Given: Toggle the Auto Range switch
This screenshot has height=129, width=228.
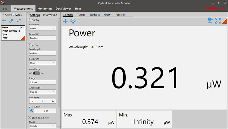Looking at the screenshot, I should pos(37,73).
